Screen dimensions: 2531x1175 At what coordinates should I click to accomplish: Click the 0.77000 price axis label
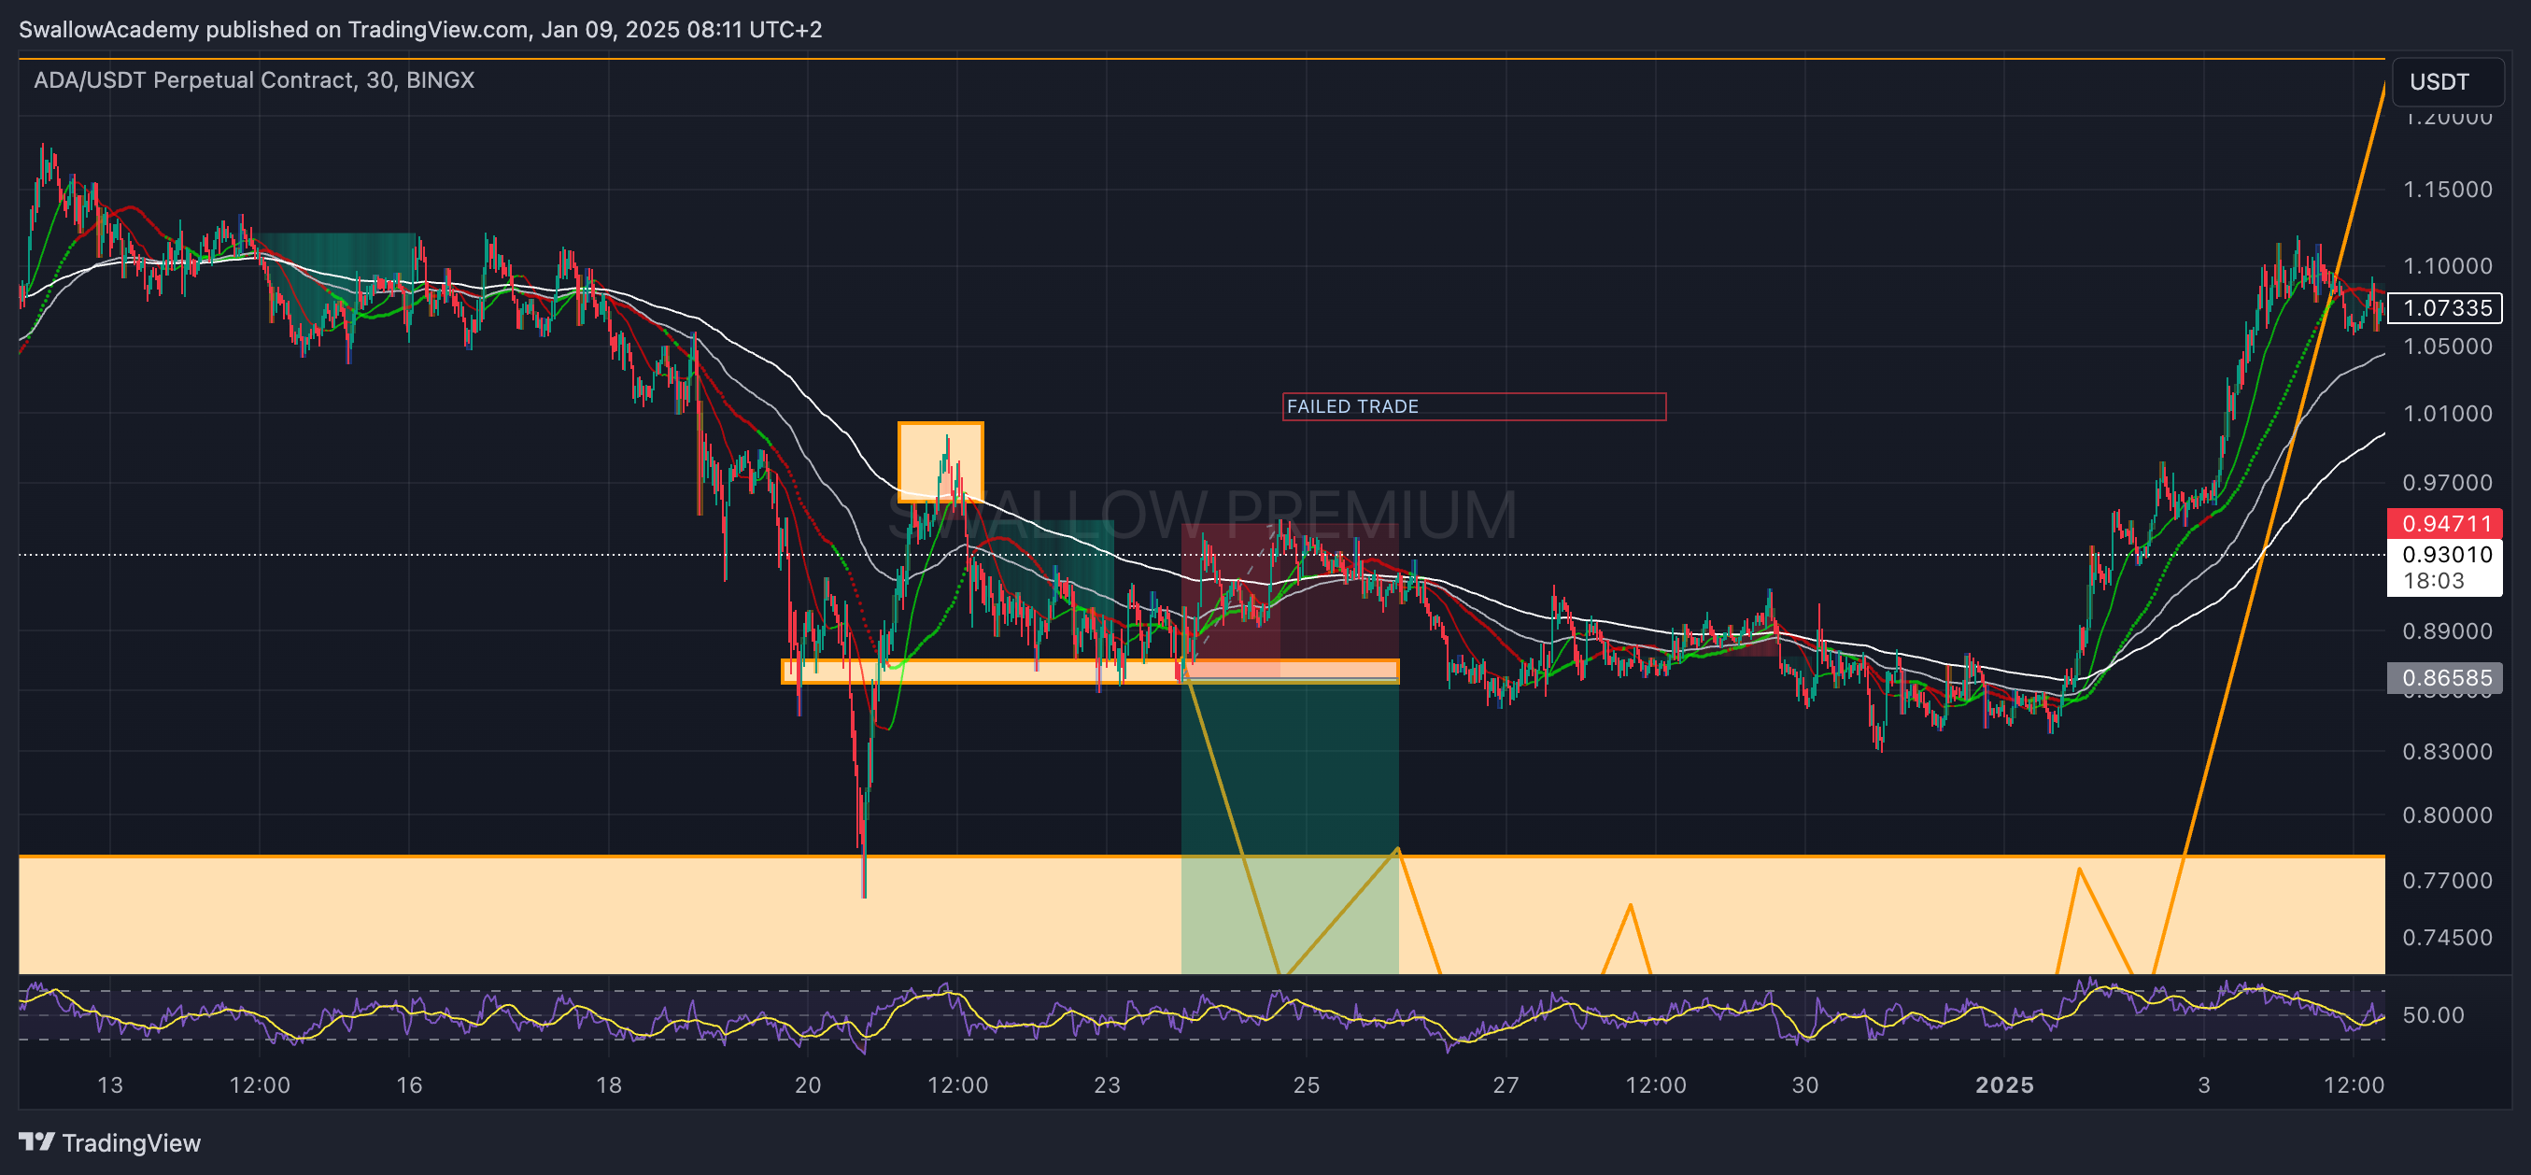tap(2448, 880)
